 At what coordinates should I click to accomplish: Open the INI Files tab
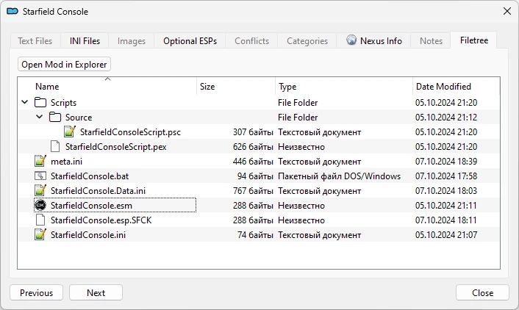point(85,40)
